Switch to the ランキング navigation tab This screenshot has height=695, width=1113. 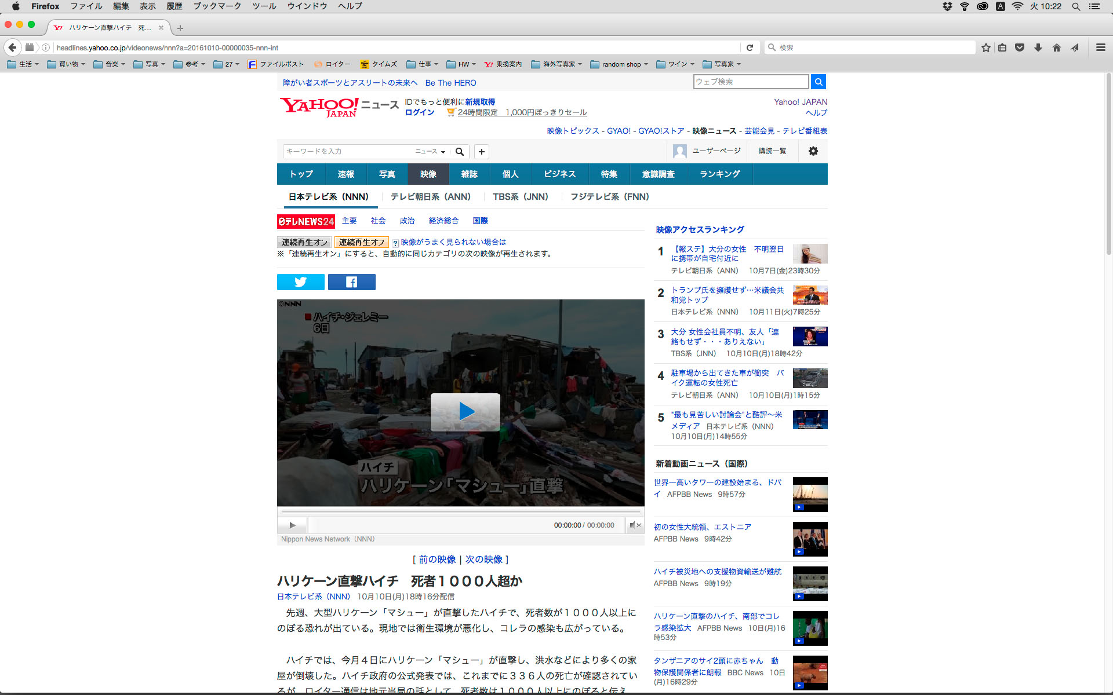719,174
